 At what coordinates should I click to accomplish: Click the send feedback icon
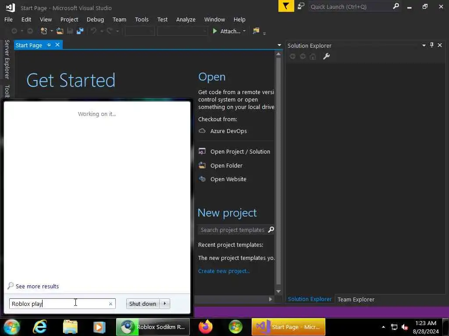(x=301, y=6)
